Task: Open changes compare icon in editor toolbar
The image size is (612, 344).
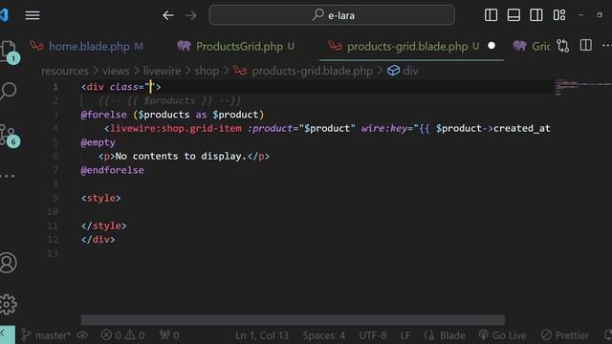Action: 563,46
